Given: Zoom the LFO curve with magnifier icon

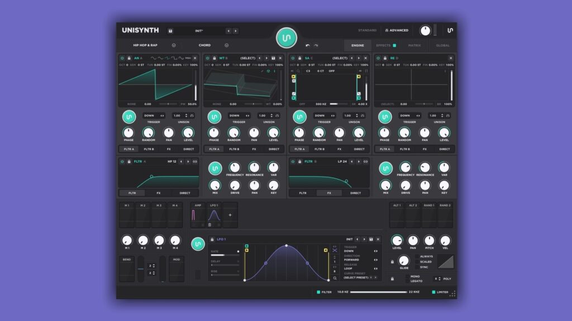Looking at the screenshot, I should tap(335, 278).
